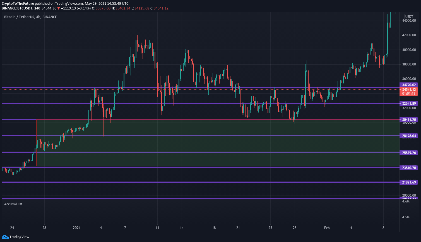
Task: Click the 44000.00 price axis value
Action: pyautogui.click(x=409, y=21)
